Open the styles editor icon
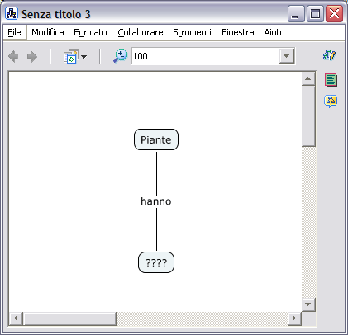Image resolution: width=348 pixels, height=335 pixels. [329, 55]
